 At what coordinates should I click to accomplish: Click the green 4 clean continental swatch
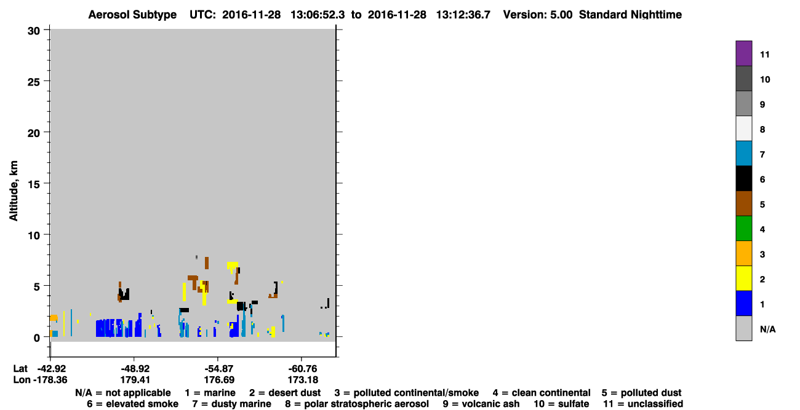743,229
